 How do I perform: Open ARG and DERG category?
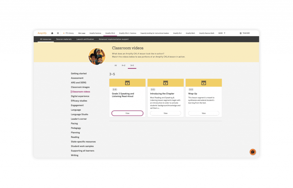[79, 83]
